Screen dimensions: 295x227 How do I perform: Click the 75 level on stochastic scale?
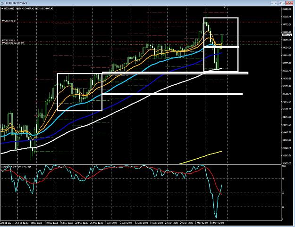click(x=284, y=179)
